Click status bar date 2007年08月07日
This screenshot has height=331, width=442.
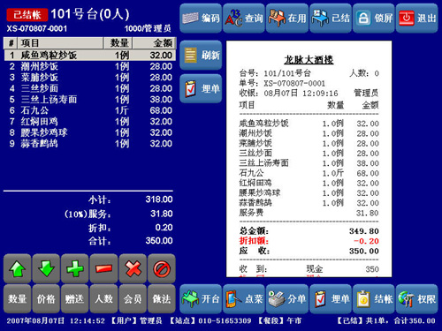pos(35,320)
